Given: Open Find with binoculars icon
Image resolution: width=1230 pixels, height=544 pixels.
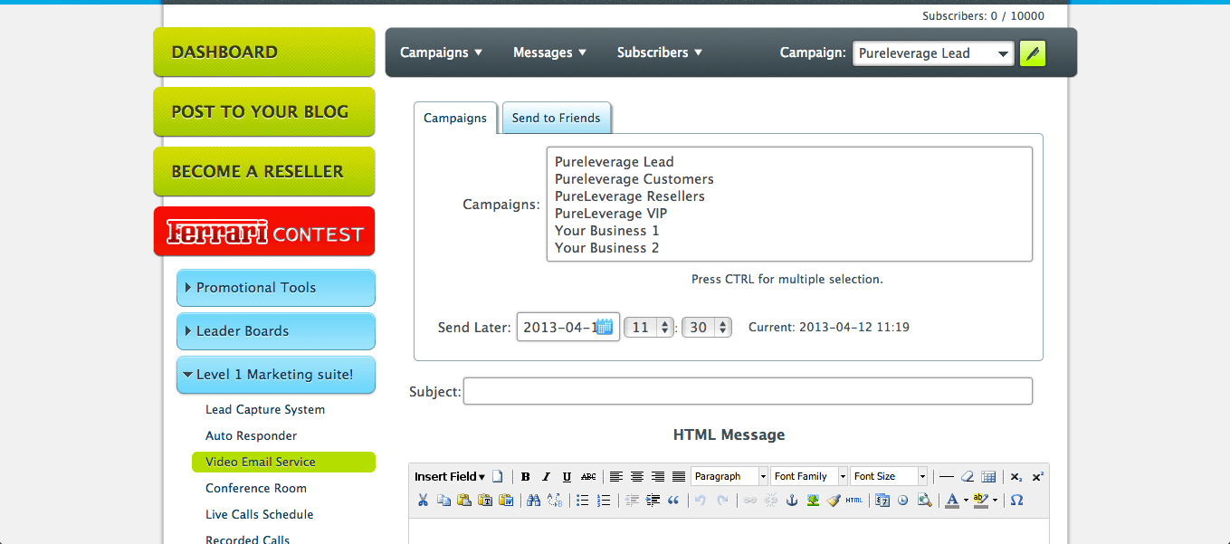Looking at the screenshot, I should (533, 500).
